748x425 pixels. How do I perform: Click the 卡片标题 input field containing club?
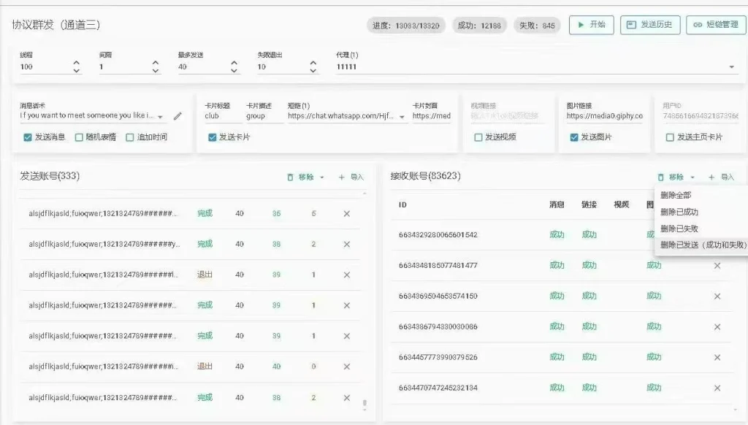(221, 116)
